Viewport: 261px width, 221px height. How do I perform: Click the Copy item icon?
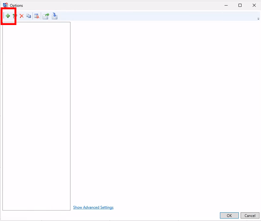click(x=28, y=16)
